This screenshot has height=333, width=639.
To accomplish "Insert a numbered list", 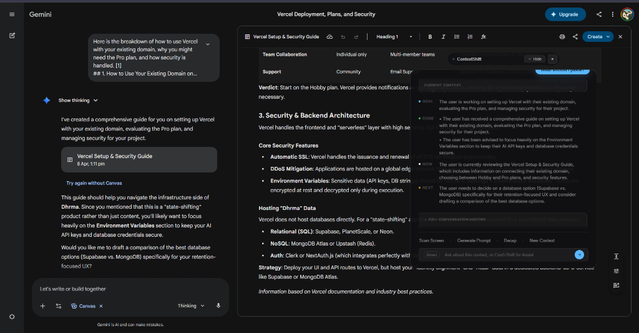I will 470,37.
